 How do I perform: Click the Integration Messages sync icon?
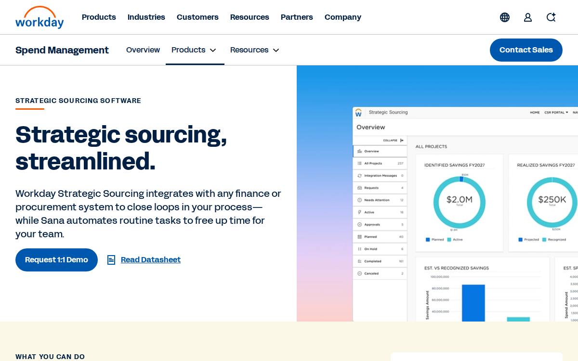(359, 176)
